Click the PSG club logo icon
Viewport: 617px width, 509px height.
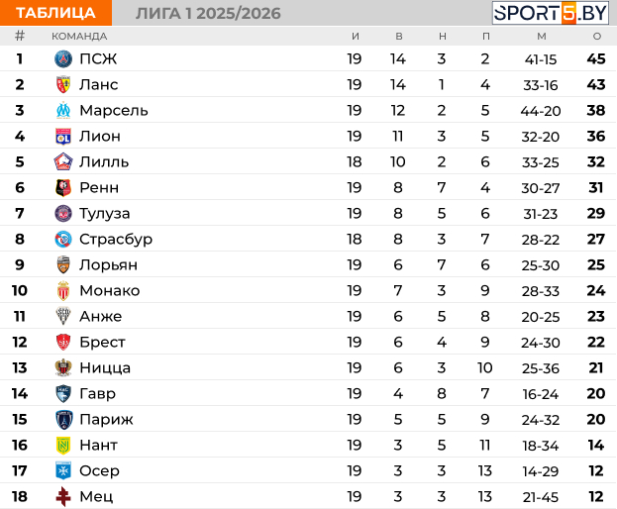63,58
